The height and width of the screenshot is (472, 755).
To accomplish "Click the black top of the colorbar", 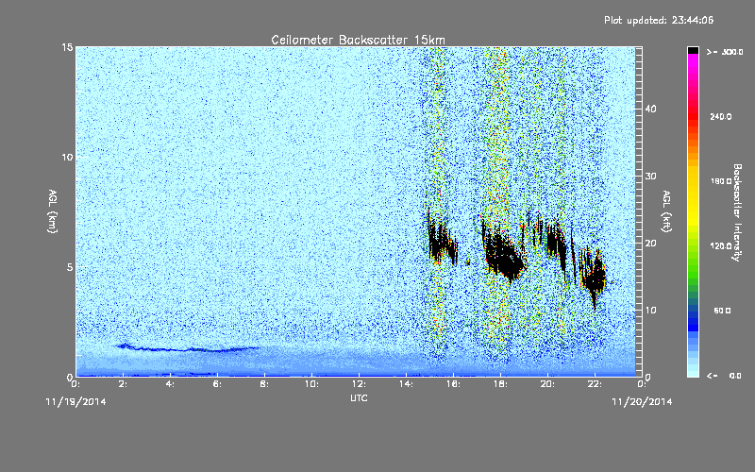I will coord(693,50).
